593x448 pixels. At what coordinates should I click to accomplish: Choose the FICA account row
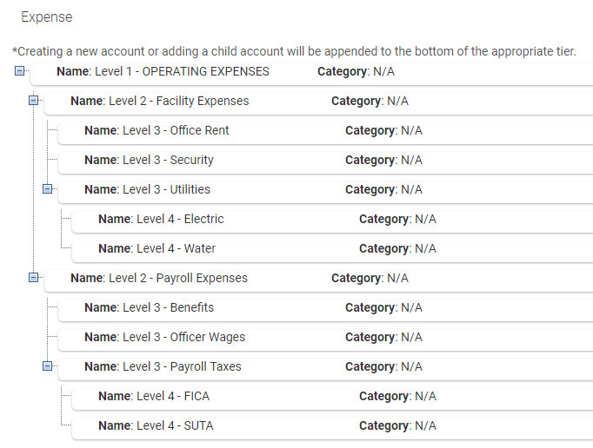tap(154, 396)
